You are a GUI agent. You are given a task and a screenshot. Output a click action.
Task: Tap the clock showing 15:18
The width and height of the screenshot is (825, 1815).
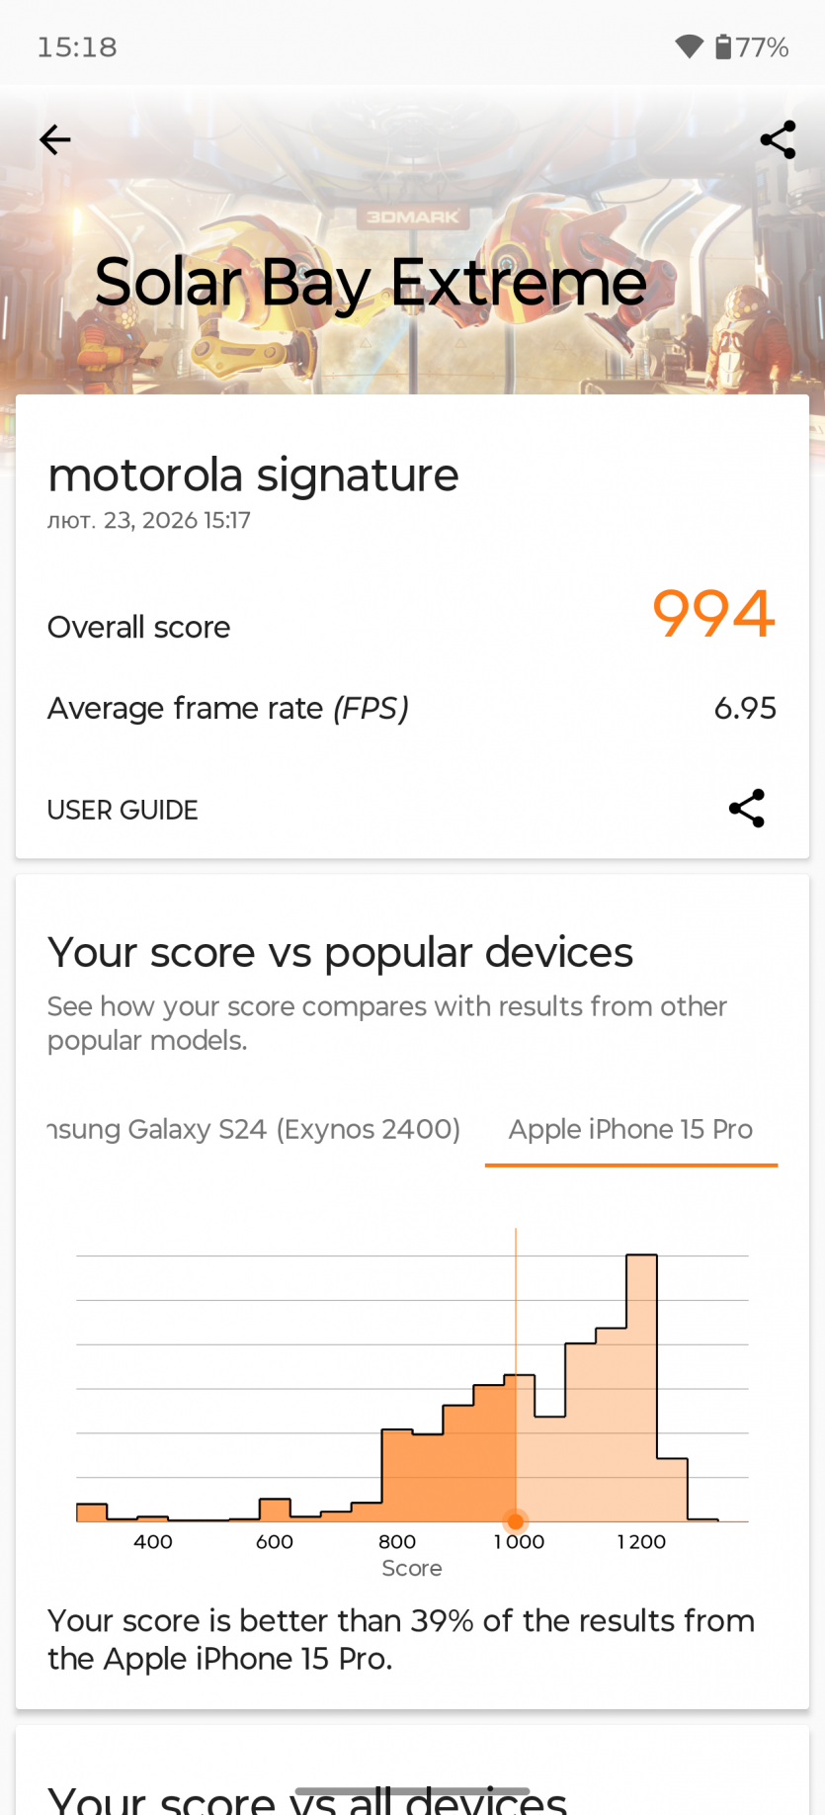[77, 47]
